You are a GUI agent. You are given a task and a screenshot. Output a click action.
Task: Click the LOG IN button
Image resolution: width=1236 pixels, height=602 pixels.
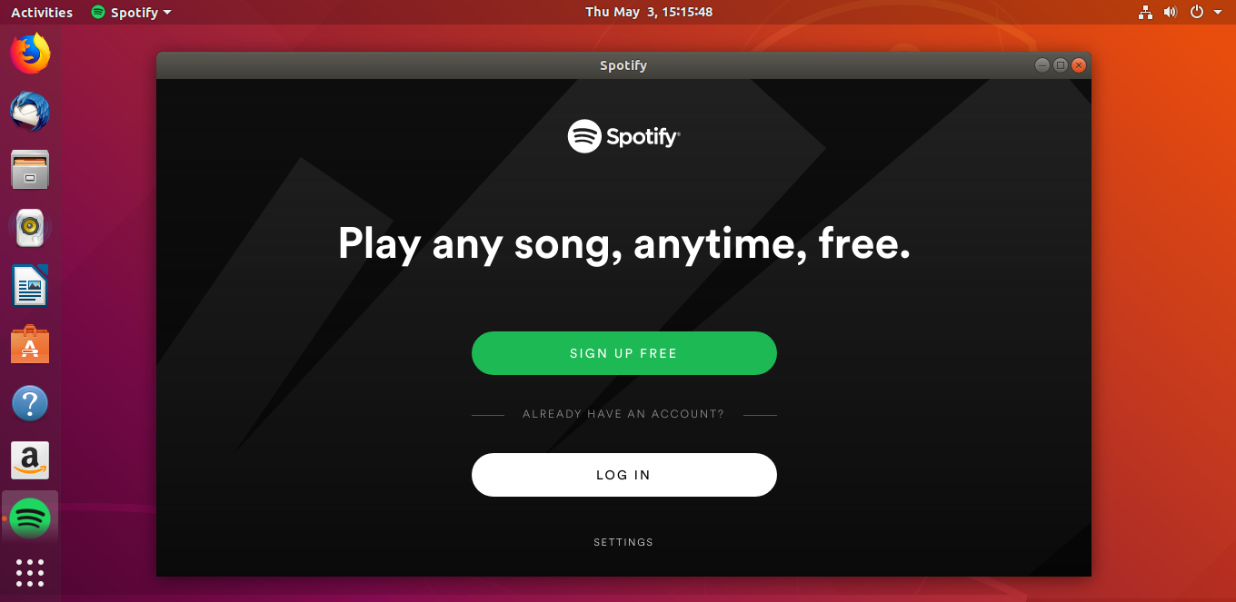[623, 475]
